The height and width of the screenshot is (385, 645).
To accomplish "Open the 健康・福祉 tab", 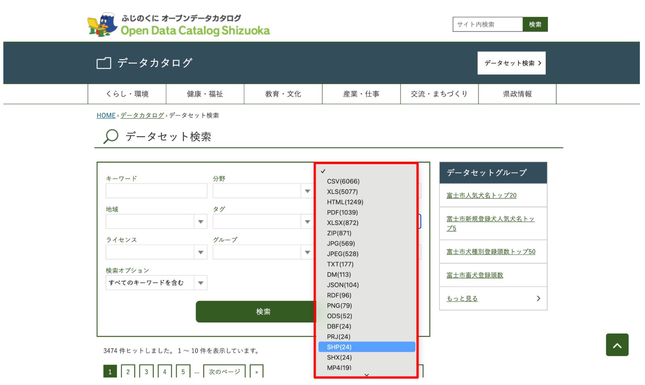I will tap(205, 94).
